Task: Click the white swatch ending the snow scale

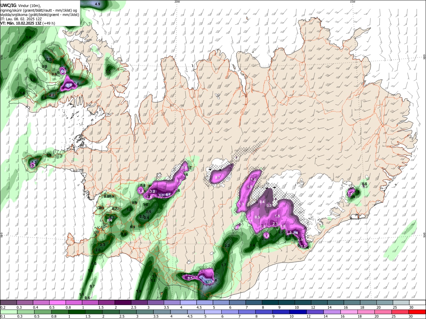Action: (417, 303)
